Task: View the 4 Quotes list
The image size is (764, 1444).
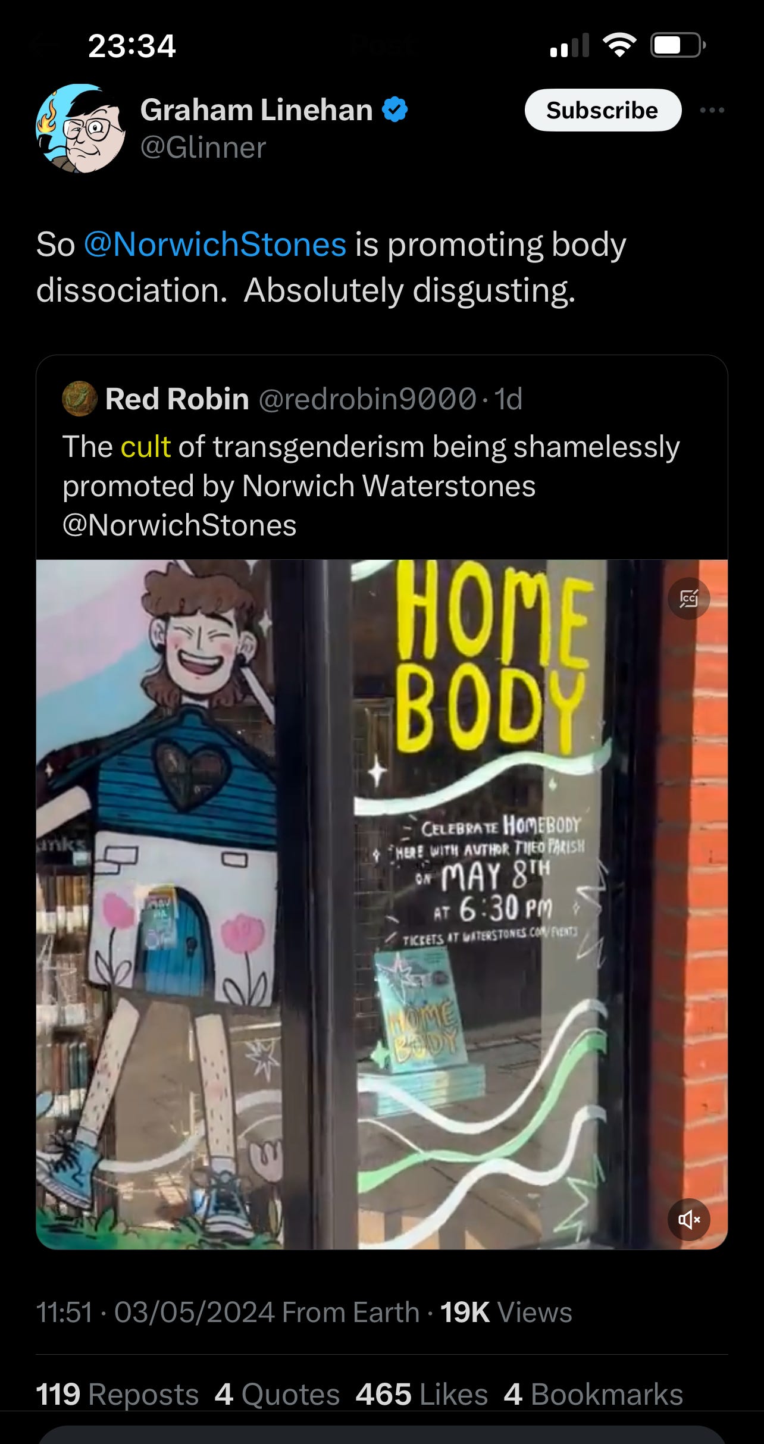Action: point(277,1394)
